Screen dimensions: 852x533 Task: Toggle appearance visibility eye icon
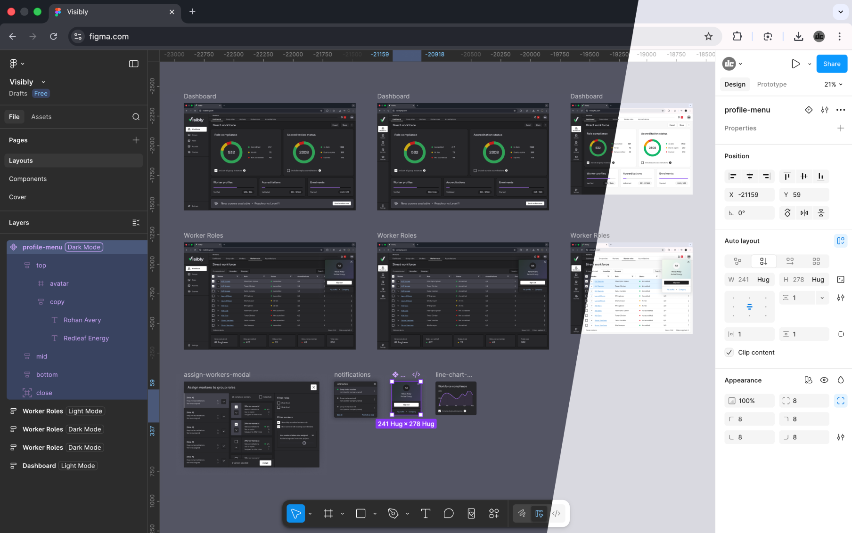pos(824,380)
